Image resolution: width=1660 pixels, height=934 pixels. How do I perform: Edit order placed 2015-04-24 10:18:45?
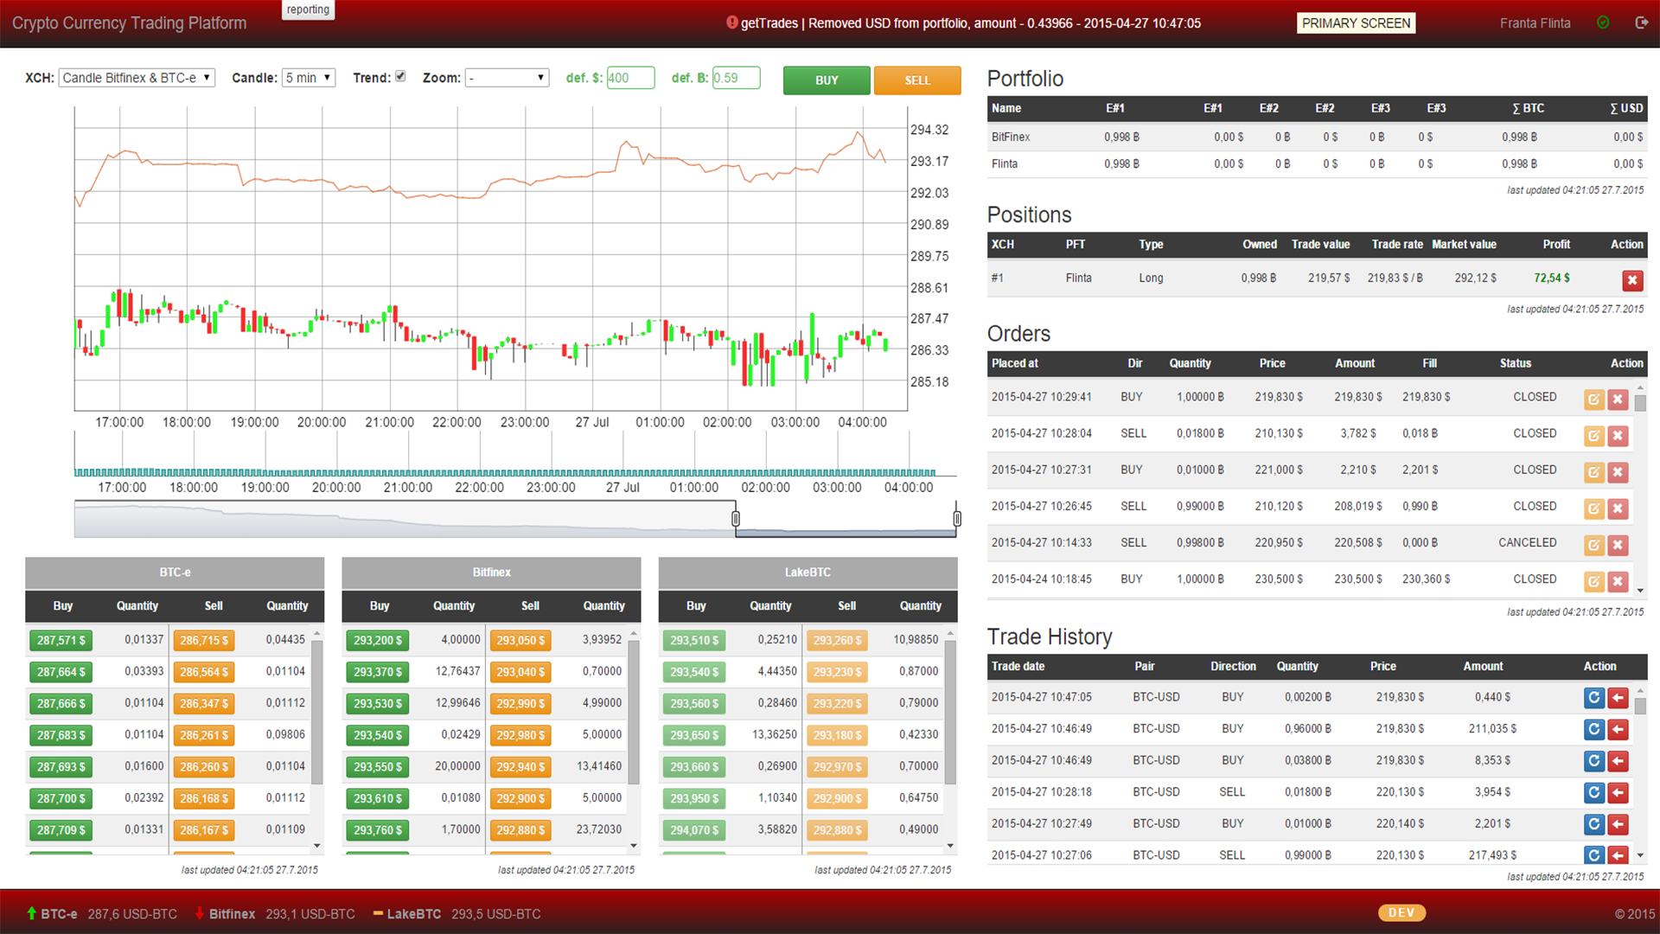coord(1593,581)
